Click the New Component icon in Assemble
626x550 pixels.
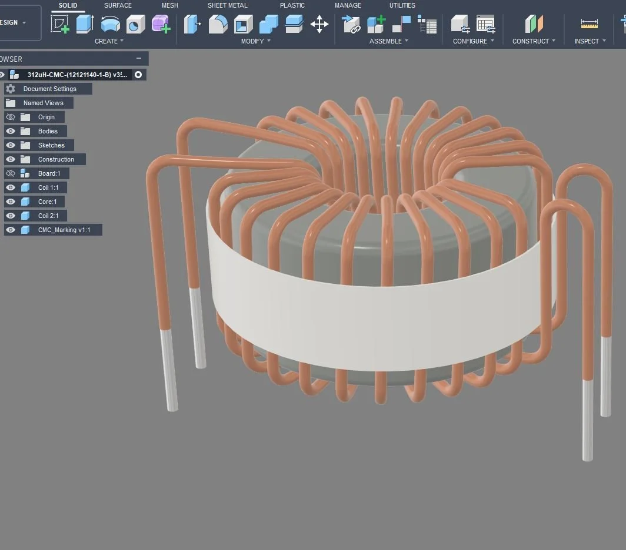click(375, 25)
